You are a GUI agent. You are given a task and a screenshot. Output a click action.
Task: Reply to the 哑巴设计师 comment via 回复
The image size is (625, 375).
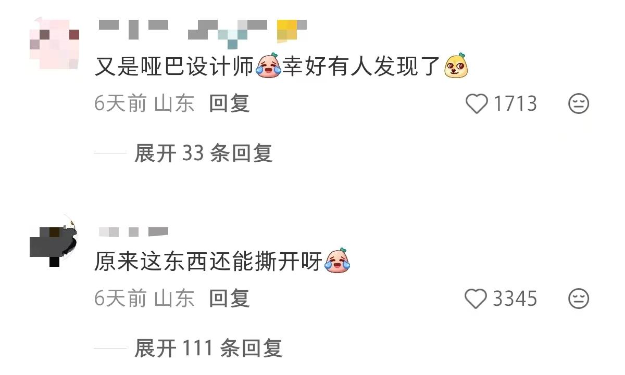[x=230, y=104]
